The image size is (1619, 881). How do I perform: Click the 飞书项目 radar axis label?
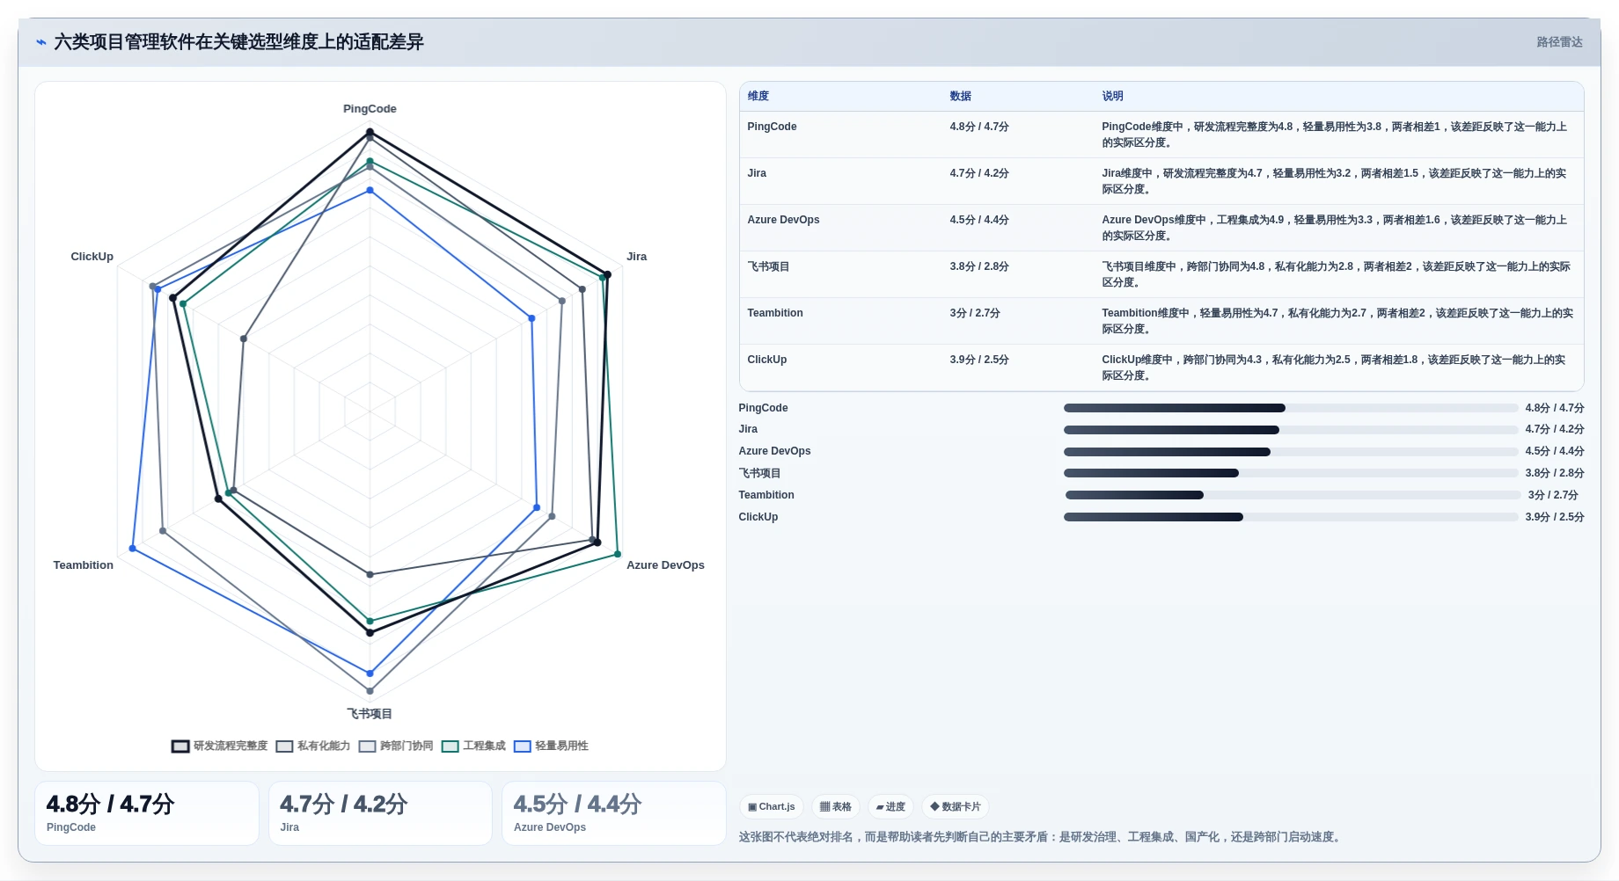[x=370, y=714]
